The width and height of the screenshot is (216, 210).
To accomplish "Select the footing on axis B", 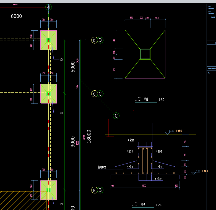I will [x=48, y=190].
